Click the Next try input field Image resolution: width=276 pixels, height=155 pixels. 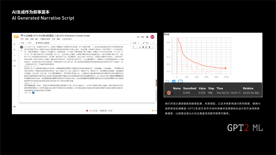tap(33, 93)
